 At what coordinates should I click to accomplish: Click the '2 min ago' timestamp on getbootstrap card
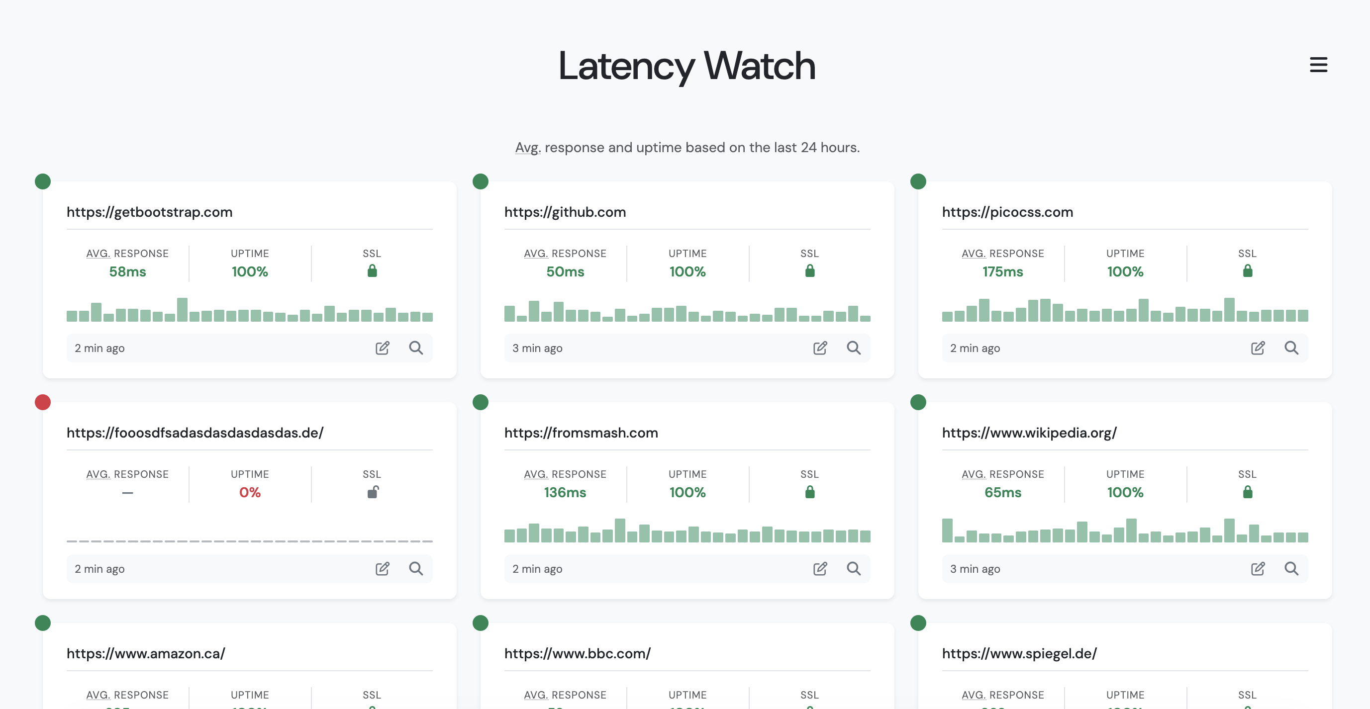(x=99, y=348)
